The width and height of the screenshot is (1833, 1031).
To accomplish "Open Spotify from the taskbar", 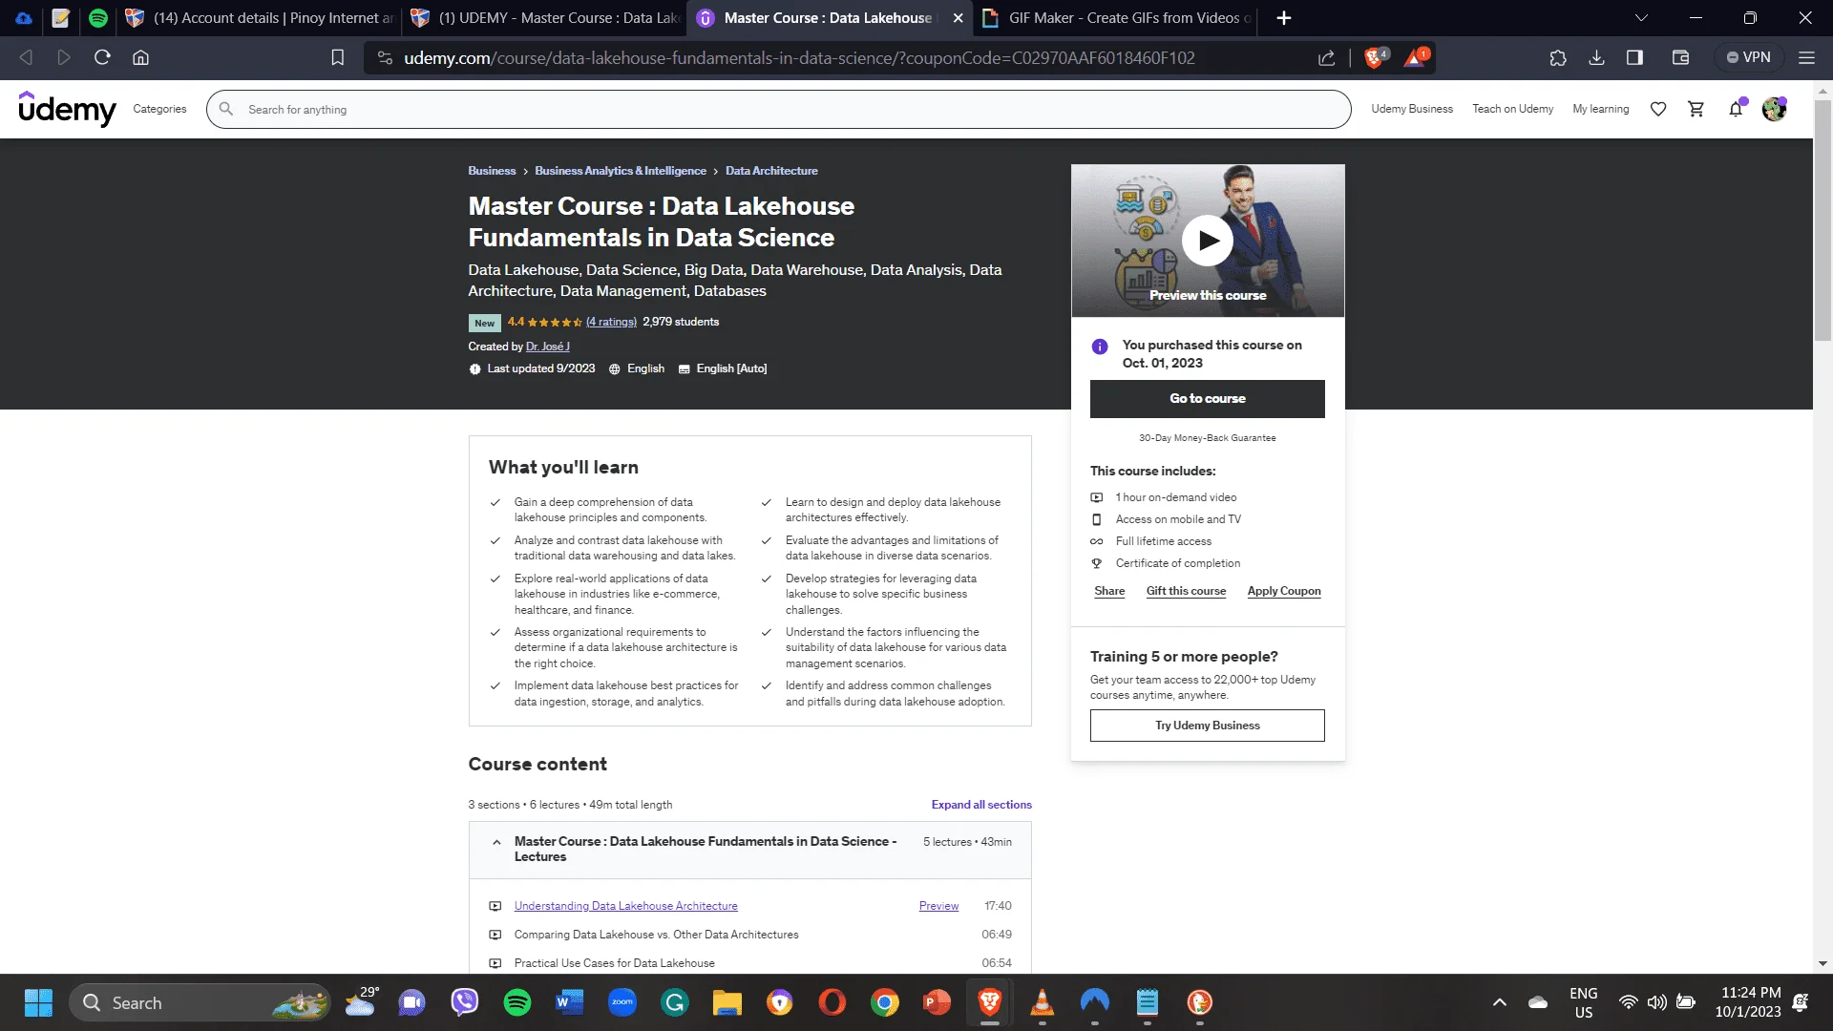I will (x=517, y=1002).
